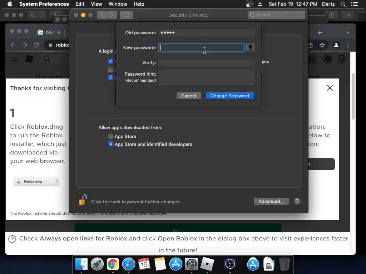Open Trash in the Dock

coord(284,264)
